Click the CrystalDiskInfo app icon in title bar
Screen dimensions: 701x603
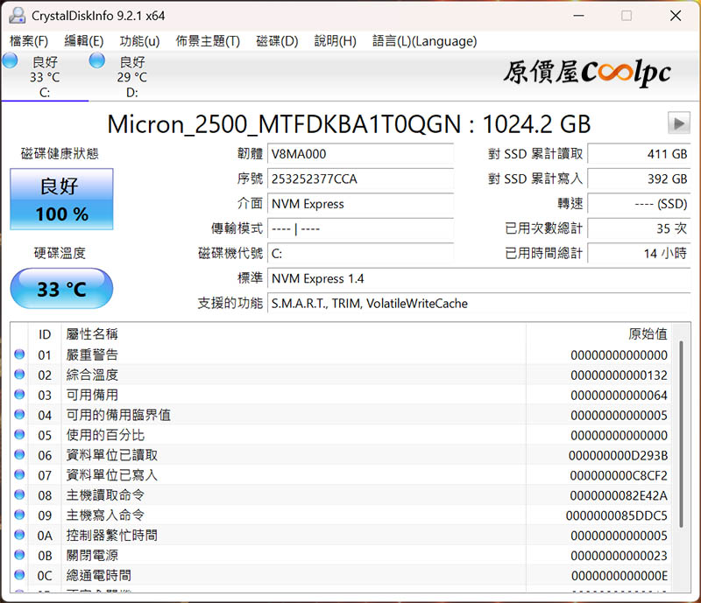18,16
